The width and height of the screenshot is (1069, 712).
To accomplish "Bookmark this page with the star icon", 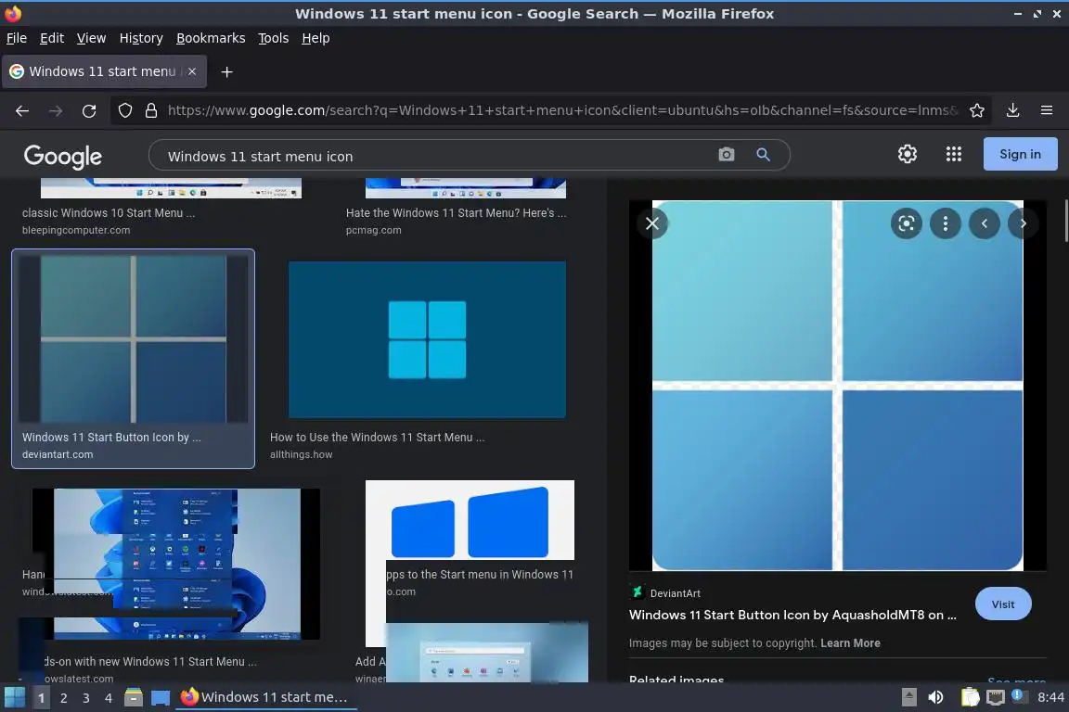I will pos(976,110).
